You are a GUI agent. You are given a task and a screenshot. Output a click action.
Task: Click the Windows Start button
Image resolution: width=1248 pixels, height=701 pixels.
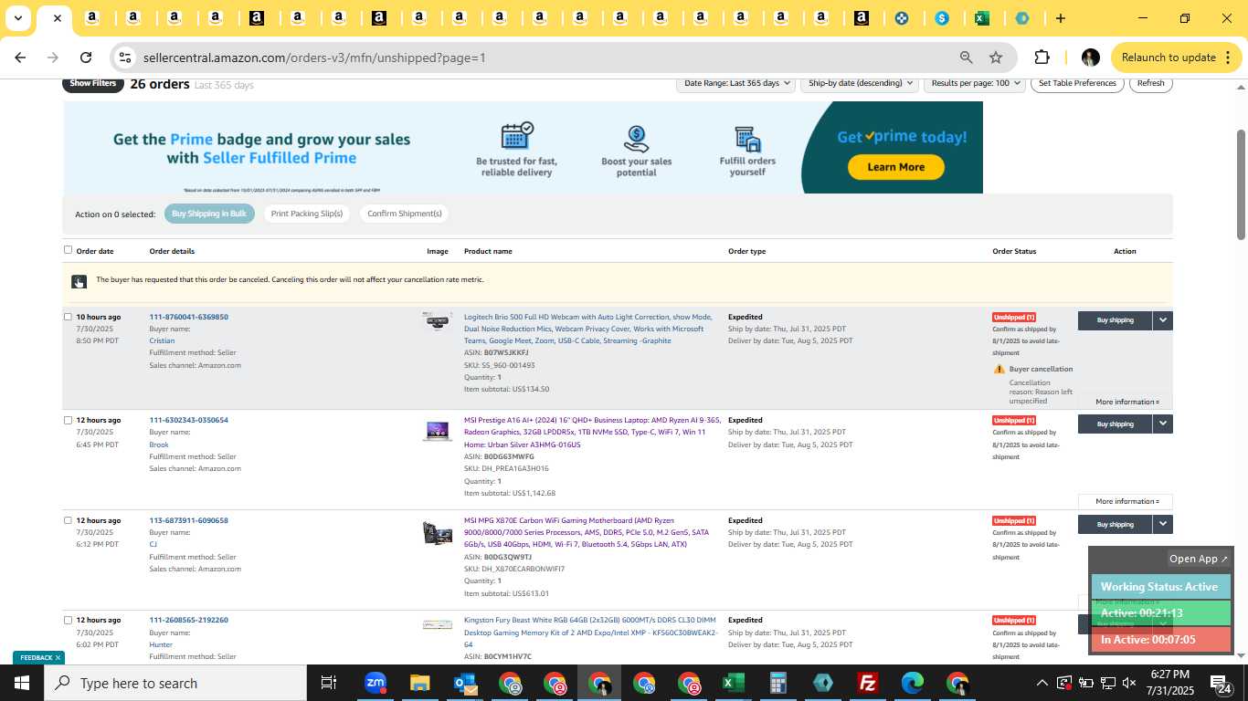click(x=22, y=683)
